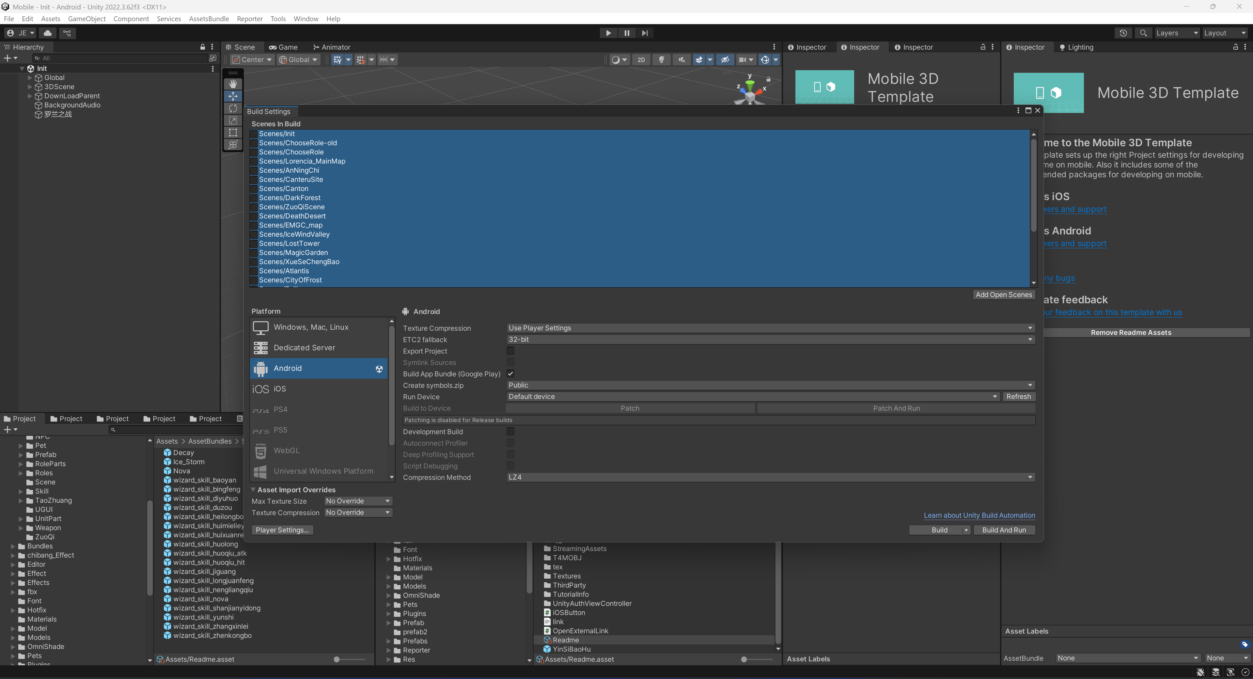Image resolution: width=1253 pixels, height=679 pixels.
Task: Toggle 2D view mode in Scene
Action: [x=641, y=60]
